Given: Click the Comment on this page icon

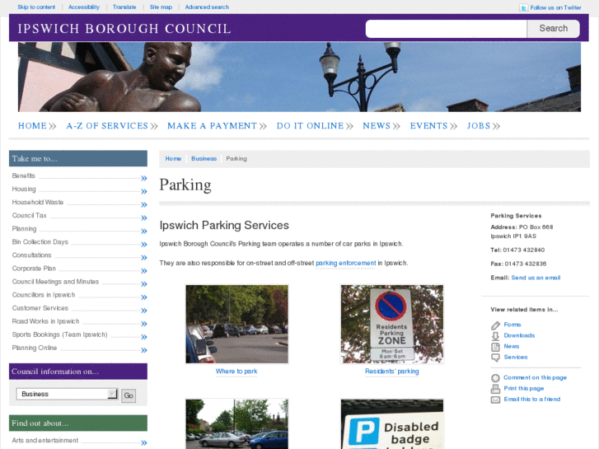Looking at the screenshot, I should pyautogui.click(x=495, y=378).
